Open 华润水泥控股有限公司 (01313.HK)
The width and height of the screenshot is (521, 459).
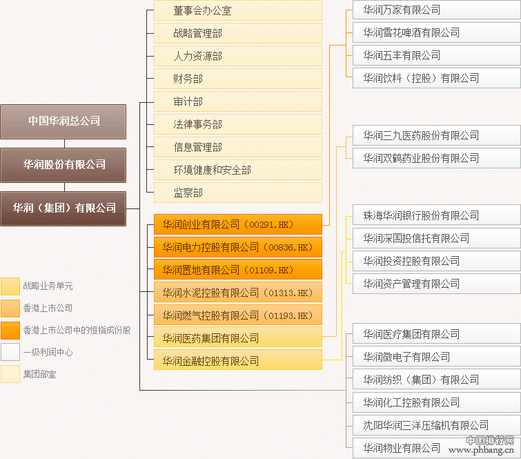pos(238,292)
